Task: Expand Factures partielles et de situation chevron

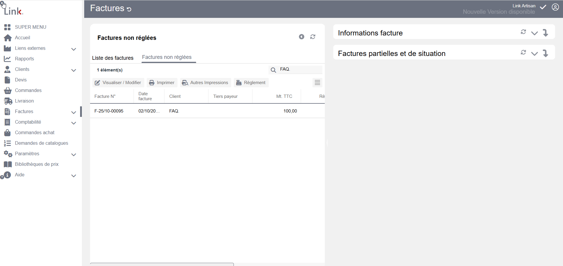Action: 535,54
